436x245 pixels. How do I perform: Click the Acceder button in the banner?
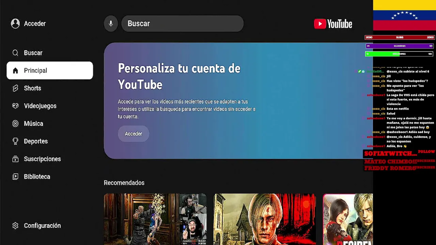[134, 134]
